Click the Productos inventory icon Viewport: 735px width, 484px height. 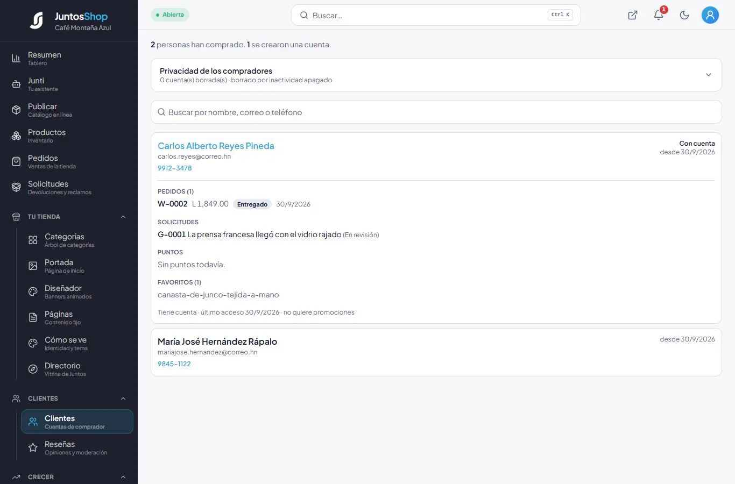(16, 136)
